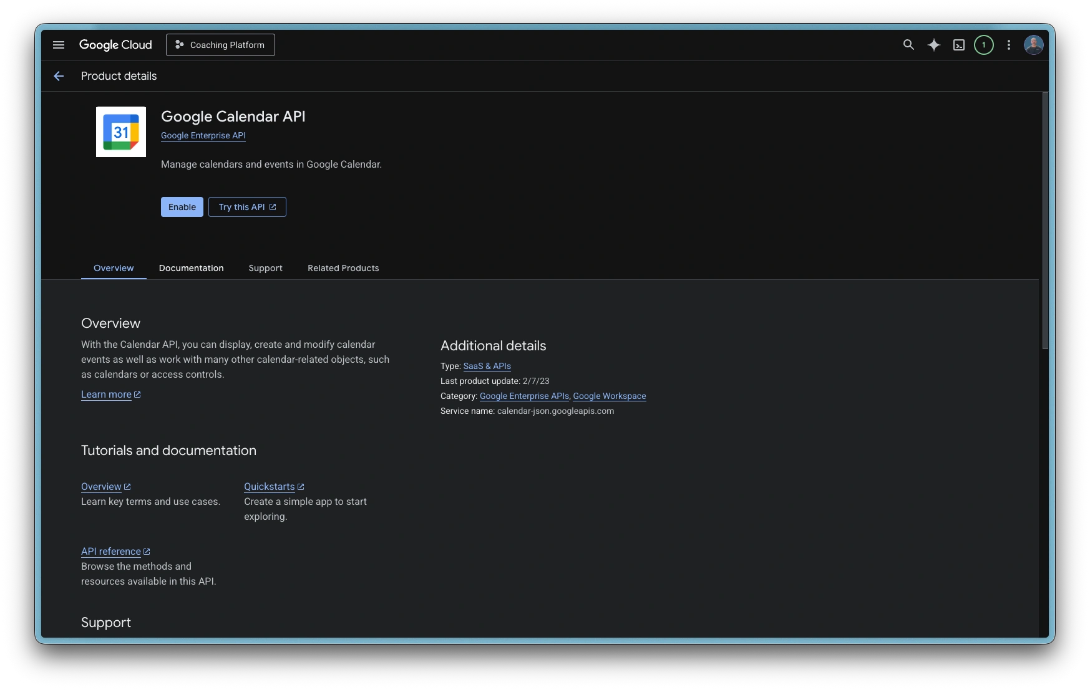This screenshot has height=690, width=1090.
Task: Go back using the arrow icon
Action: (x=59, y=76)
